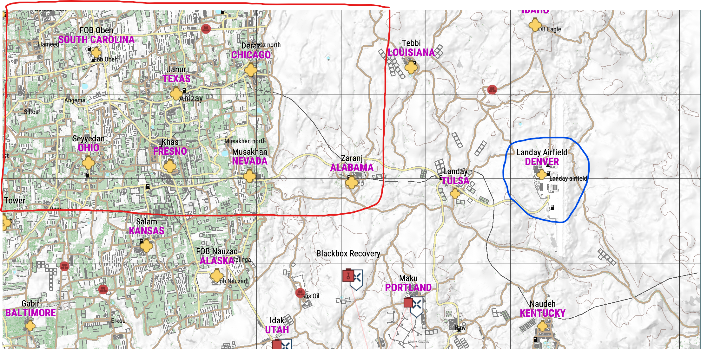701x349 pixels.
Task: Select the KENTUCKY marker at Naudeh
Action: 542,326
